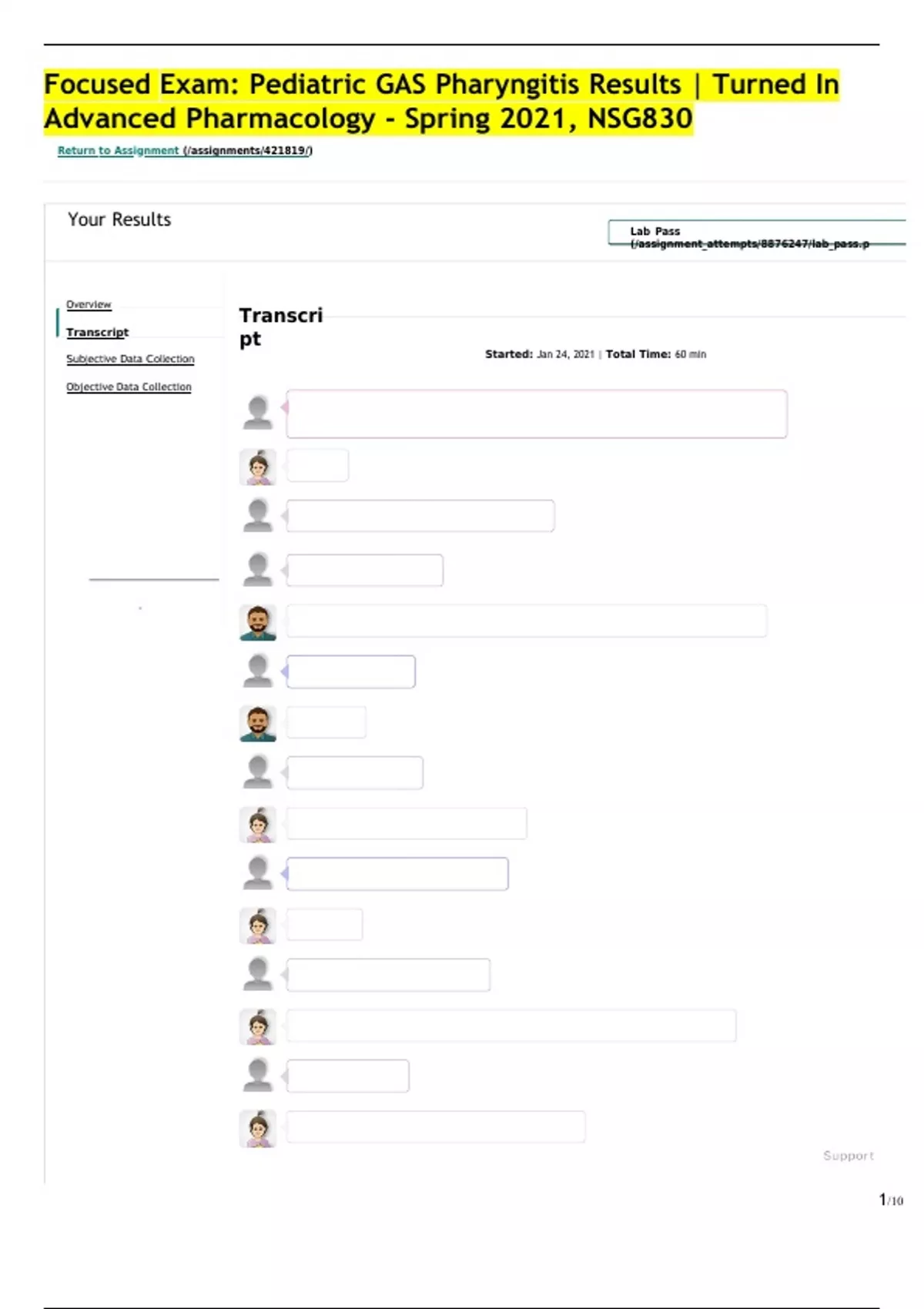The height and width of the screenshot is (1309, 924).
Task: Click the gray avatar just above last woman avatar
Action: (x=258, y=1076)
